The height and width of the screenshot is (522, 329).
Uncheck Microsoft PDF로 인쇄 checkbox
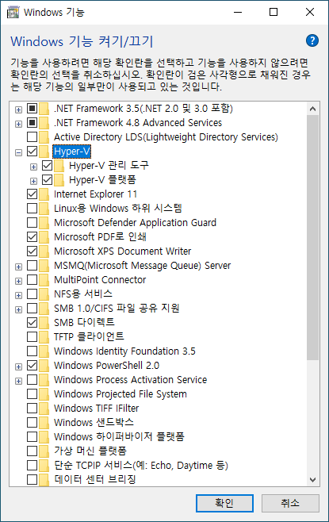coord(32,236)
